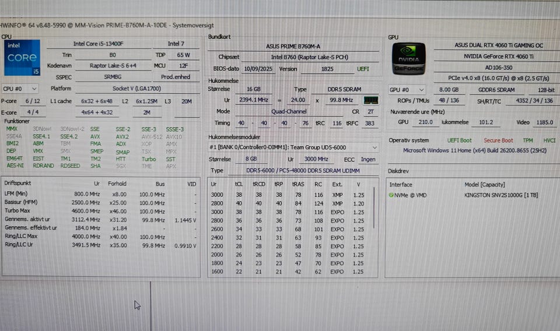Click the Ring/LLC Max row
The image size is (560, 331).
[x=100, y=237]
